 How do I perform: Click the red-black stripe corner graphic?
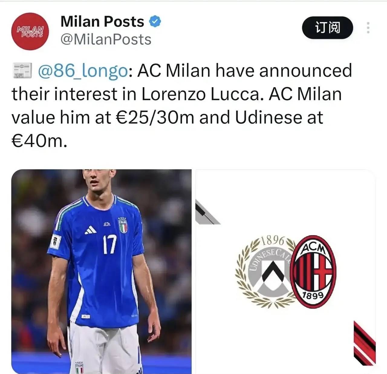point(365,343)
